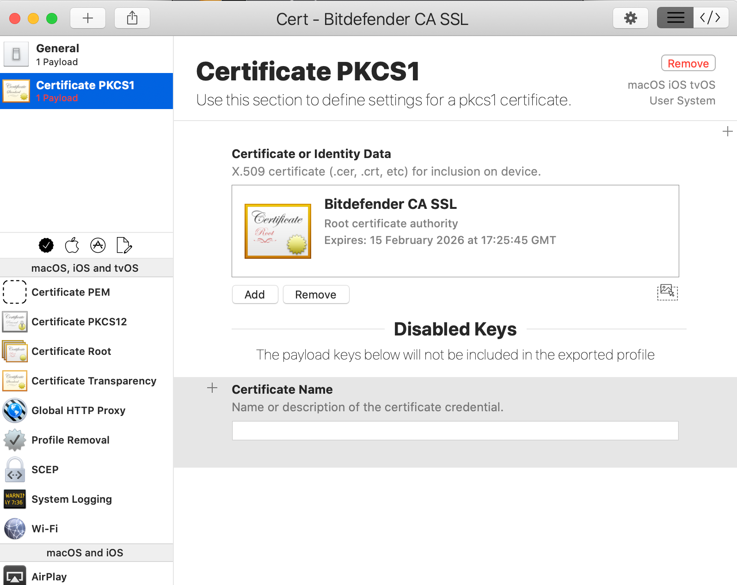Add the Certificate Transparency payload
The image size is (737, 585).
[86, 381]
